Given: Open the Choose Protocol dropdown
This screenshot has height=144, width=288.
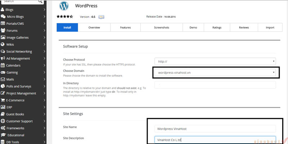Looking at the screenshot, I should (215, 61).
